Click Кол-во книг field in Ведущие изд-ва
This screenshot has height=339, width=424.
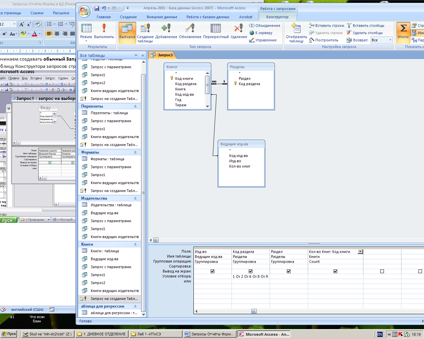[x=240, y=166]
